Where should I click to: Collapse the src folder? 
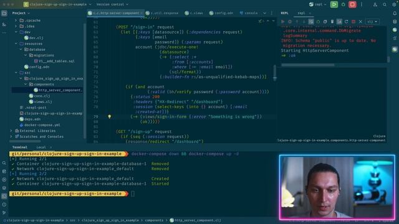pyautogui.click(x=16, y=73)
